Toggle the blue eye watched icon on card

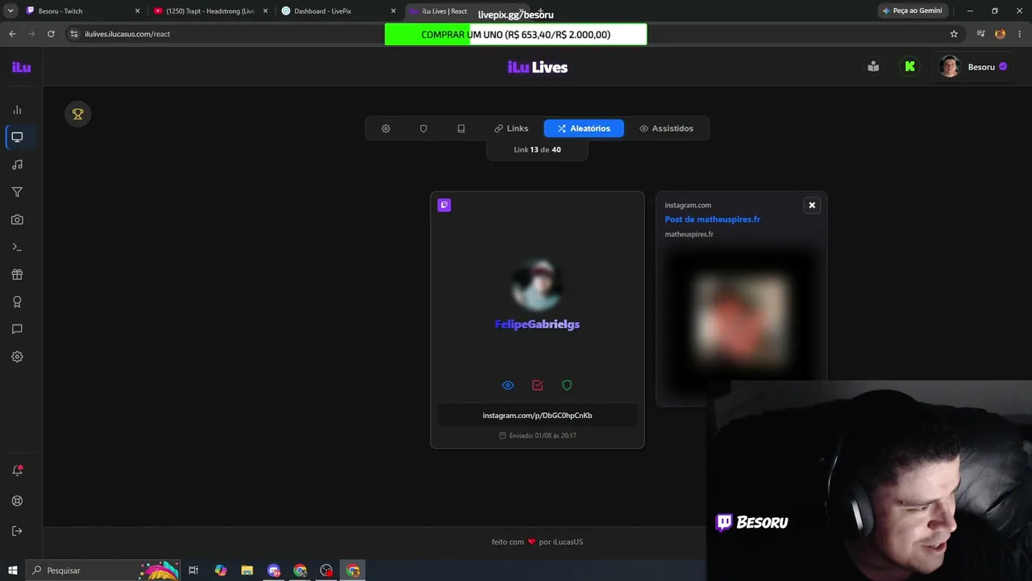pos(508,386)
